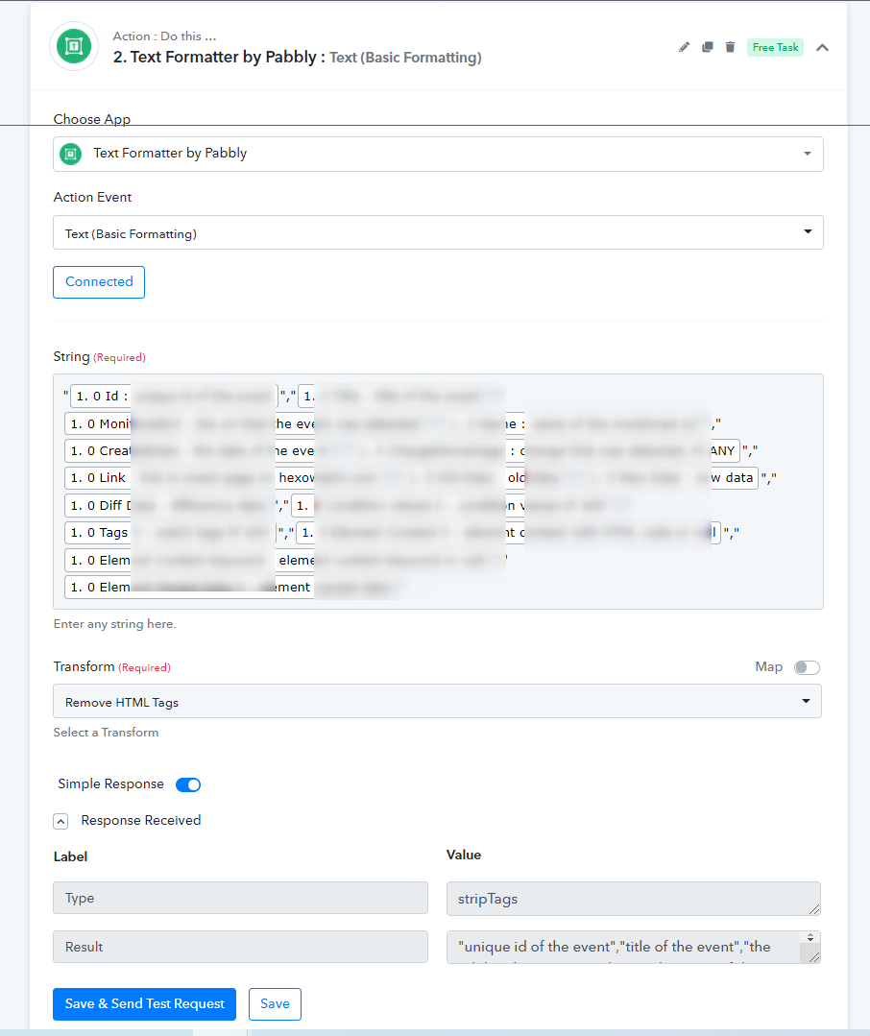The width and height of the screenshot is (870, 1036).
Task: Collapse the action step with chevron
Action: [x=822, y=48]
